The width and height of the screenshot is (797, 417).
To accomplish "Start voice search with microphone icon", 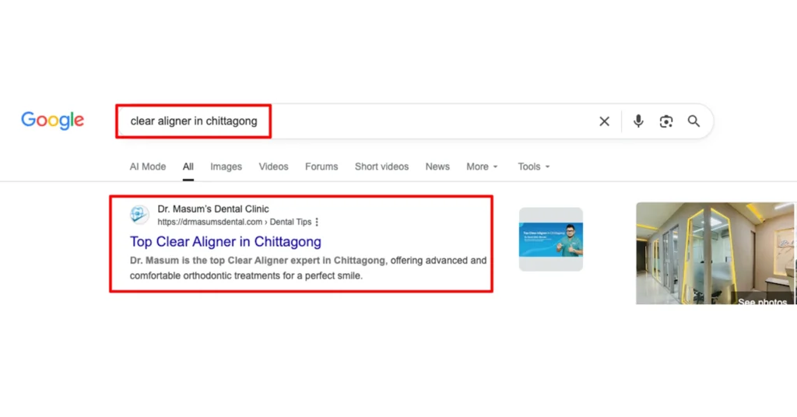I will click(x=638, y=121).
